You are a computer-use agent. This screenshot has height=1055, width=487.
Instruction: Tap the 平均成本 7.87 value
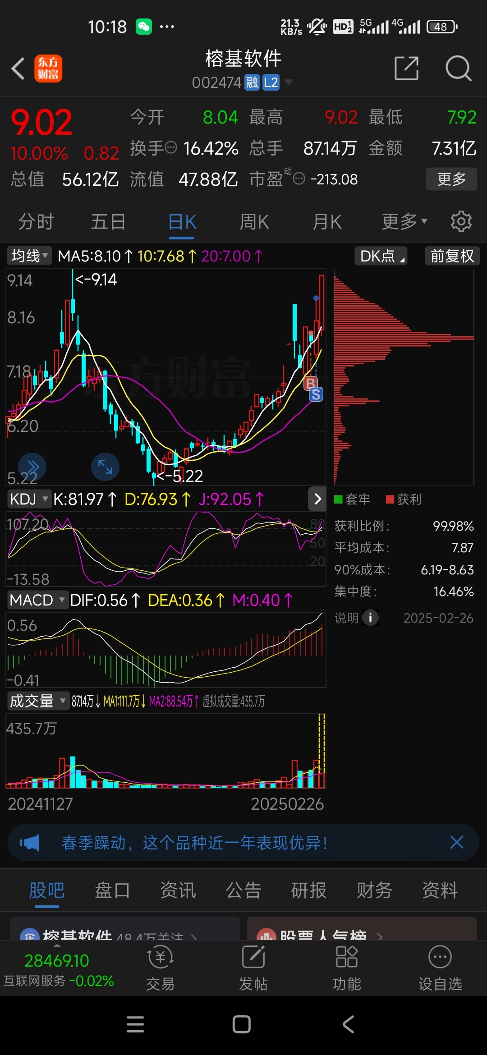click(x=463, y=547)
